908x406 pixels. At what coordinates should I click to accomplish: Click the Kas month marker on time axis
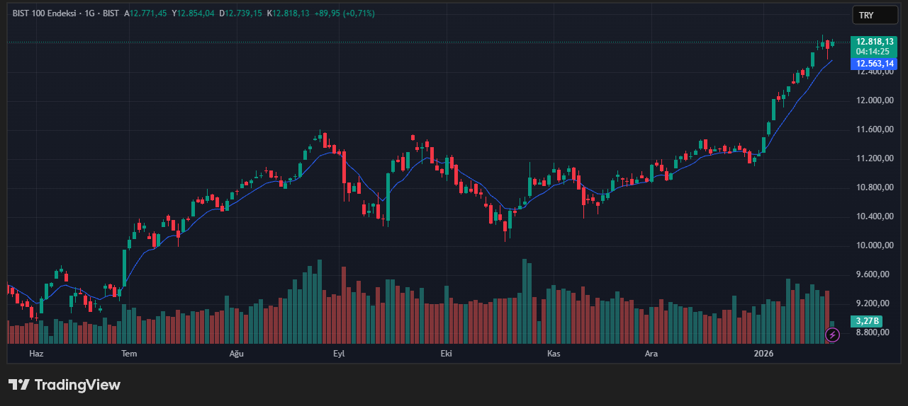(554, 353)
